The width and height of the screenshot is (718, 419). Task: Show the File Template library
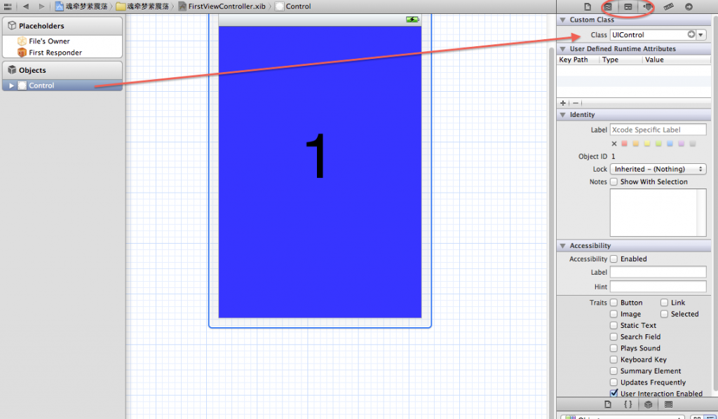tap(608, 404)
